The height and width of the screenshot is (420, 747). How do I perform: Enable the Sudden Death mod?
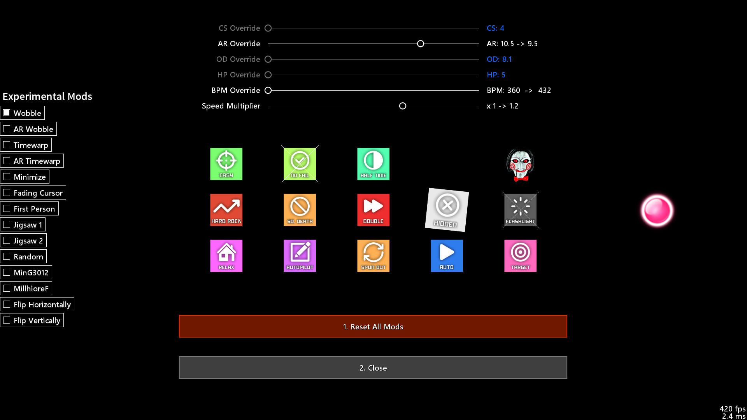tap(300, 209)
